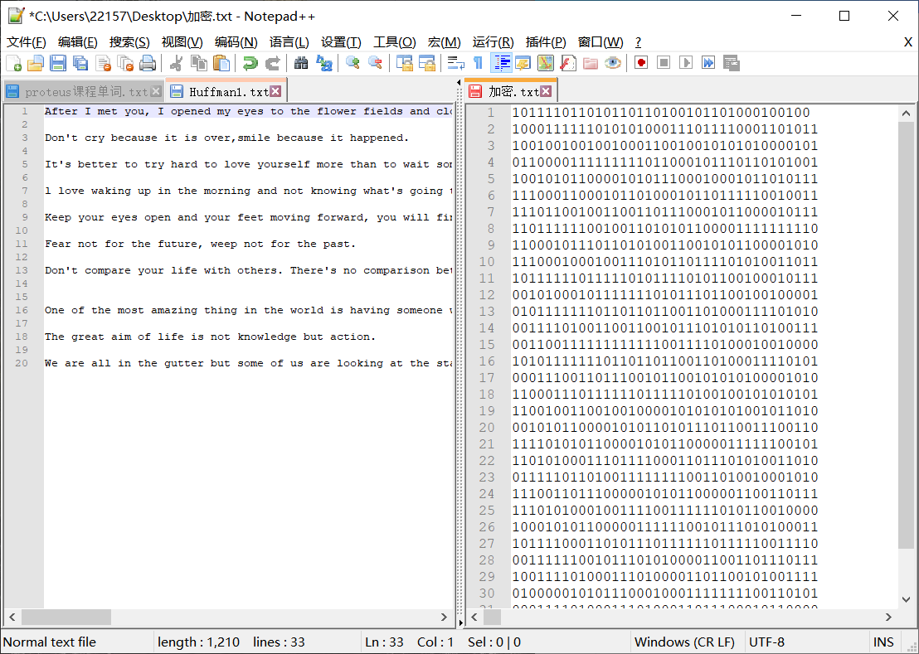This screenshot has width=919, height=654.
Task: Click the macro Playback triangle icon
Action: pos(686,63)
